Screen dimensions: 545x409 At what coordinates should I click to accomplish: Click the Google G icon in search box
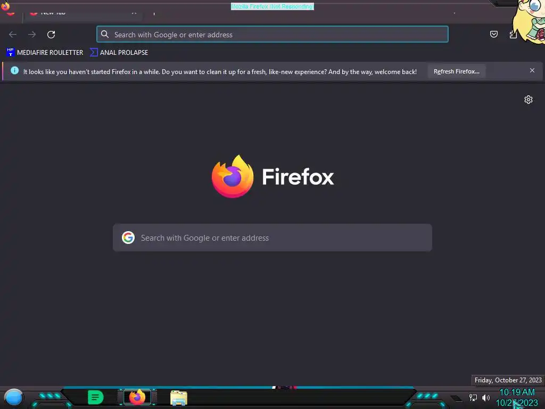(x=128, y=238)
